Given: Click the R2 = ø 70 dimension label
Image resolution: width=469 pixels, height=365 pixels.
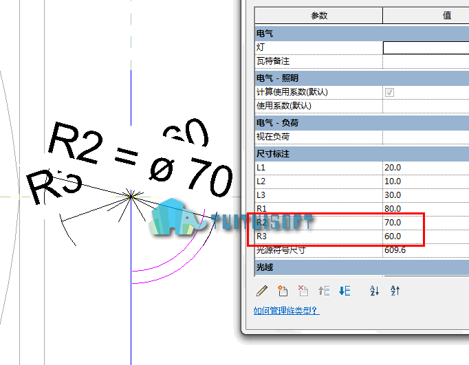Looking at the screenshot, I should pos(140,159).
